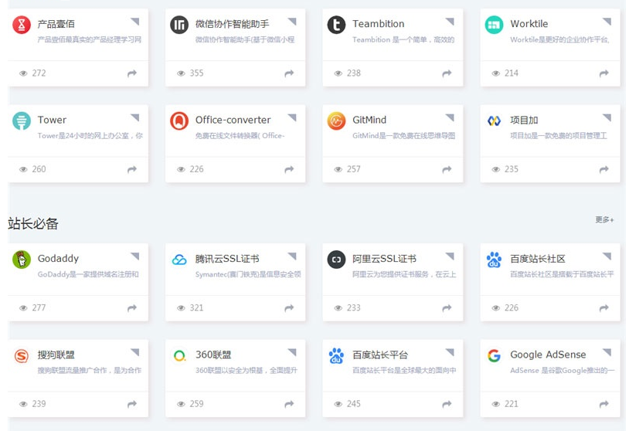This screenshot has height=431, width=629.
Task: Click the eye icon on 搜狗联盟 card
Action: [24, 404]
